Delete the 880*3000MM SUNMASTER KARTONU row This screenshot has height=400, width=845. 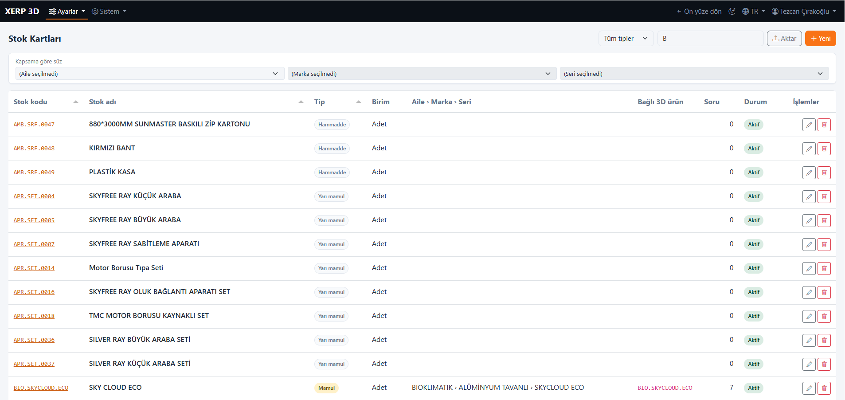click(824, 125)
